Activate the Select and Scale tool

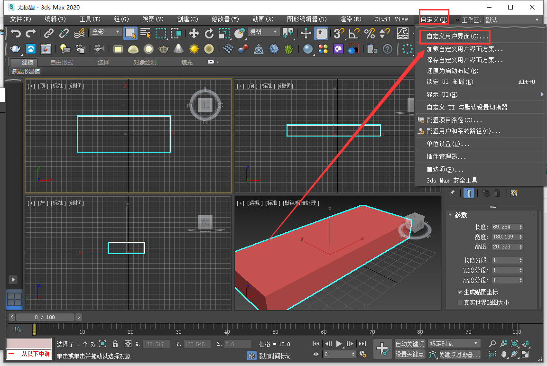point(224,34)
